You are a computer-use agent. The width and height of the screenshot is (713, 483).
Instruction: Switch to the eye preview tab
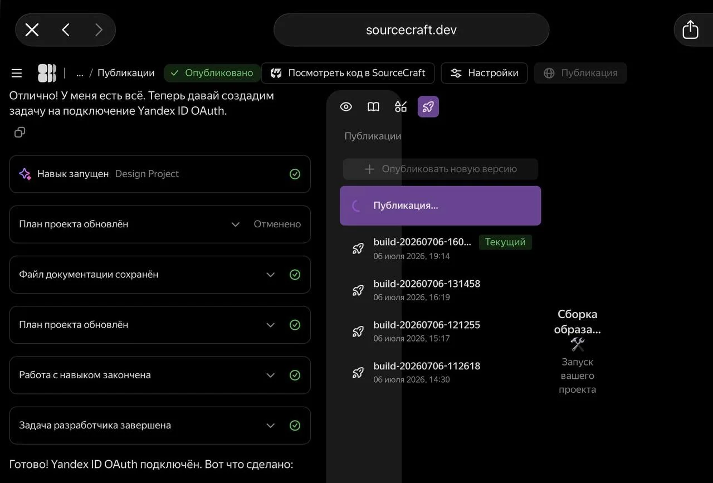[346, 107]
